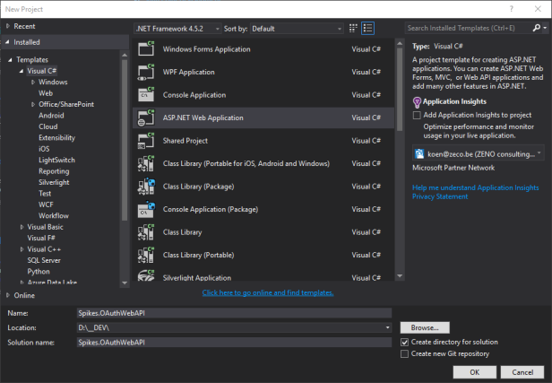552x383 pixels.
Task: Select the Shared Project template icon
Action: [146, 141]
